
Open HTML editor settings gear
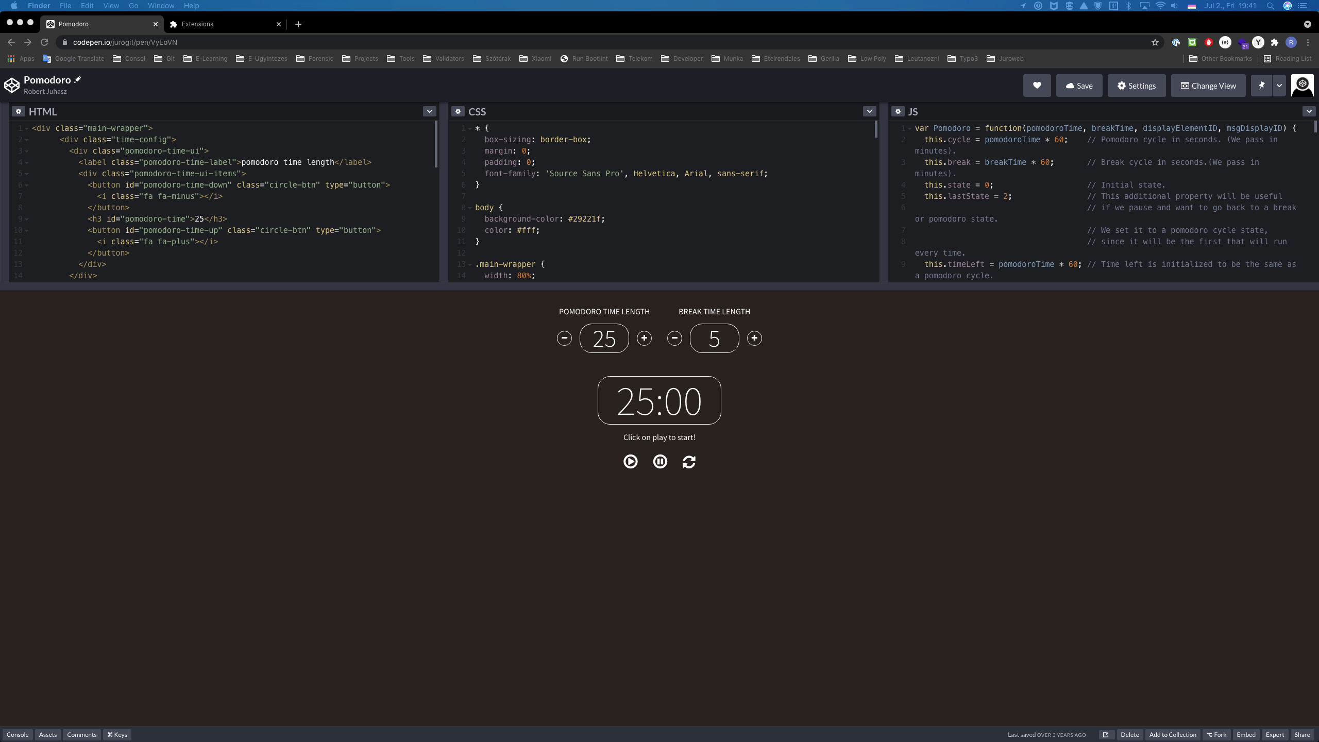click(x=19, y=111)
